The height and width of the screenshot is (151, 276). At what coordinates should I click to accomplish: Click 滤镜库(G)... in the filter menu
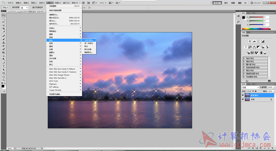(x=54, y=15)
